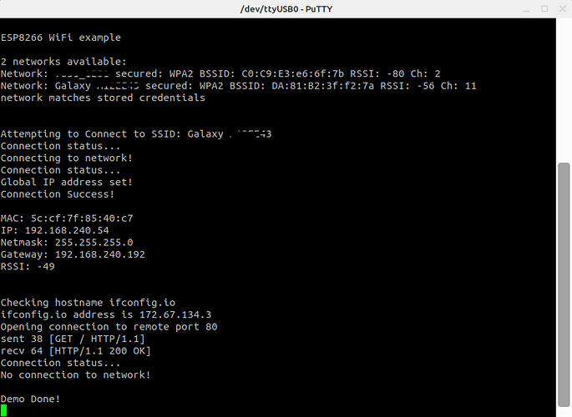572x417 pixels.
Task: Click the Netmask 255.255.255.0 line
Action: (x=67, y=243)
